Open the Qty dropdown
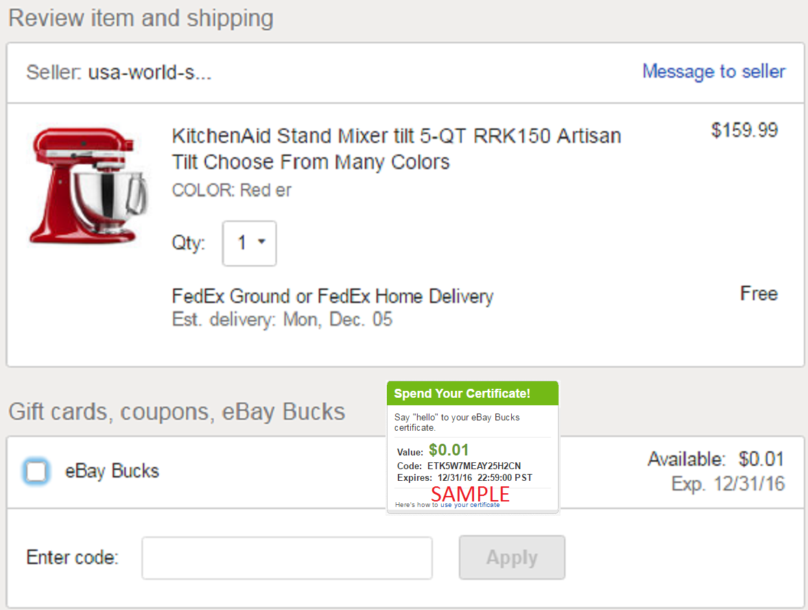808x610 pixels. point(249,243)
